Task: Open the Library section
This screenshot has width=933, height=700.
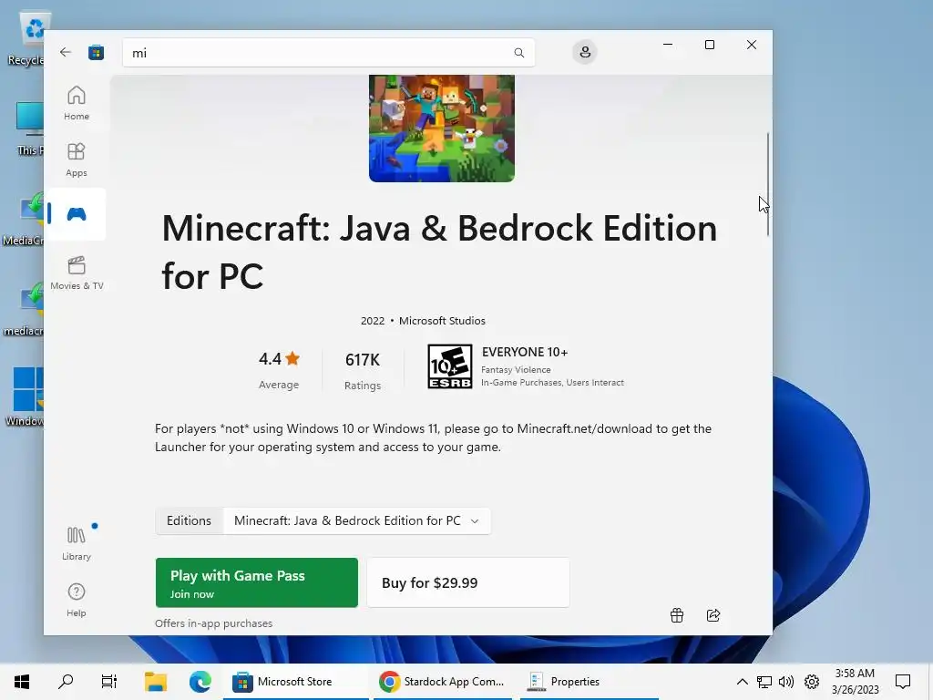Action: click(x=77, y=543)
